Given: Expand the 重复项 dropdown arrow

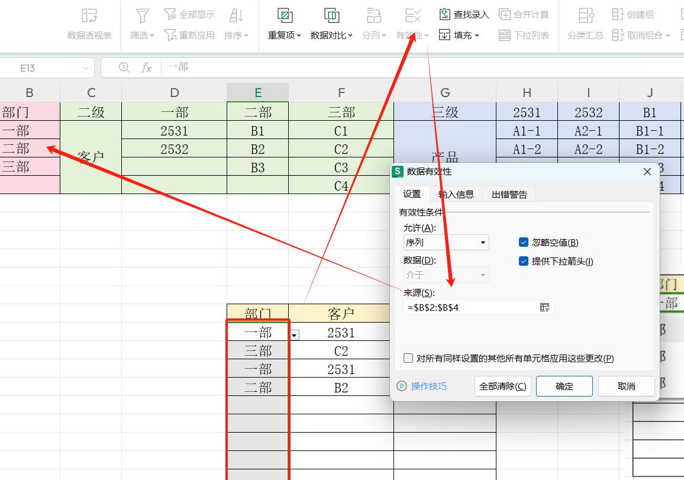Looking at the screenshot, I should click(x=299, y=36).
